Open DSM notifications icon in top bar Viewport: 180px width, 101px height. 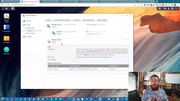click(165, 8)
